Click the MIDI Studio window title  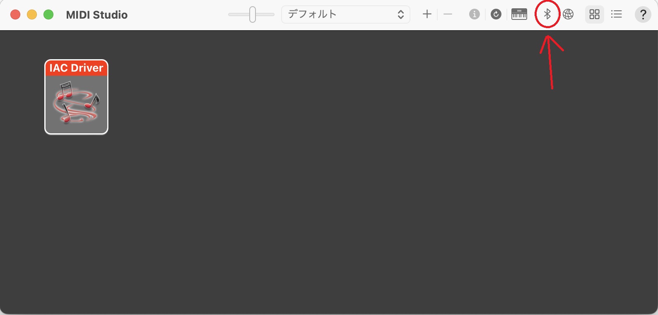(97, 14)
